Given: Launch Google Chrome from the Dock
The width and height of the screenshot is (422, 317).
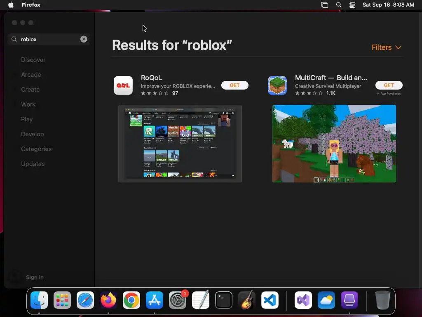Looking at the screenshot, I should [x=131, y=300].
